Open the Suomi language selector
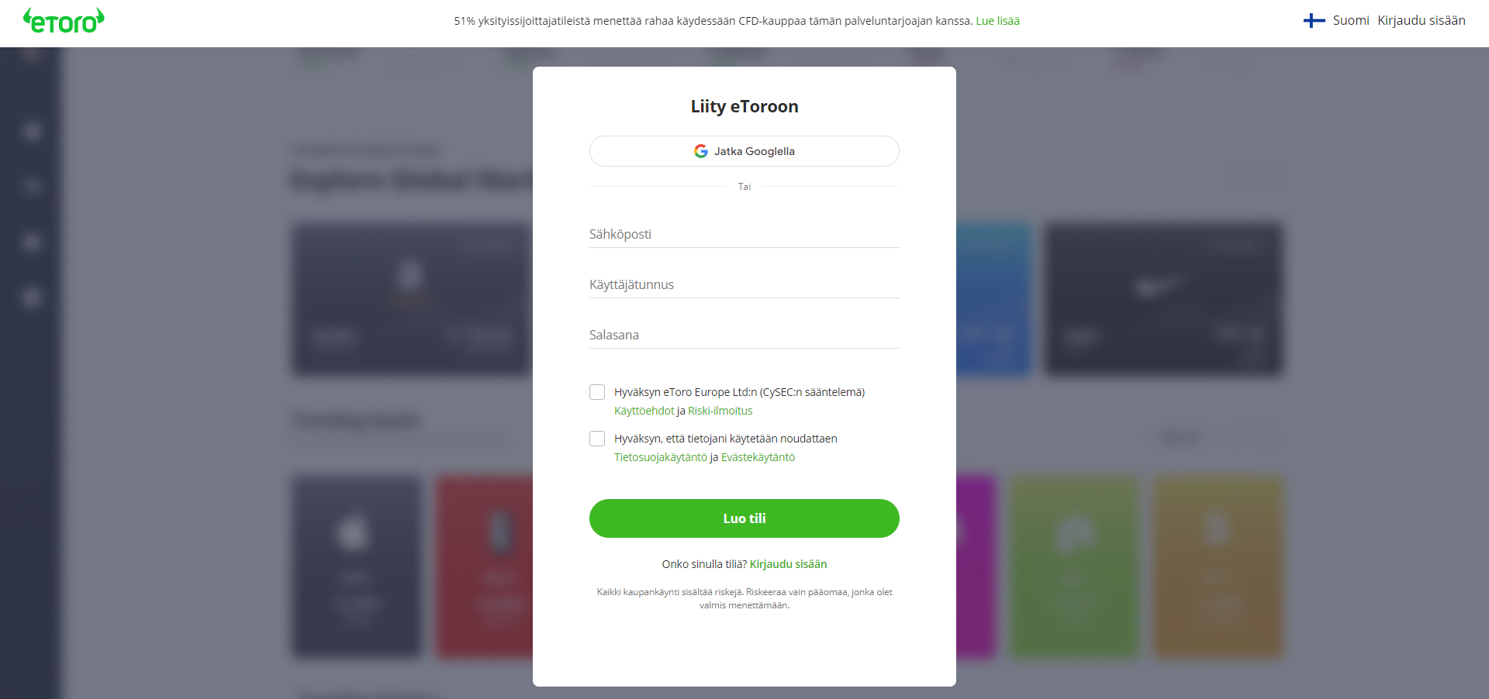The height and width of the screenshot is (699, 1489). coord(1350,21)
